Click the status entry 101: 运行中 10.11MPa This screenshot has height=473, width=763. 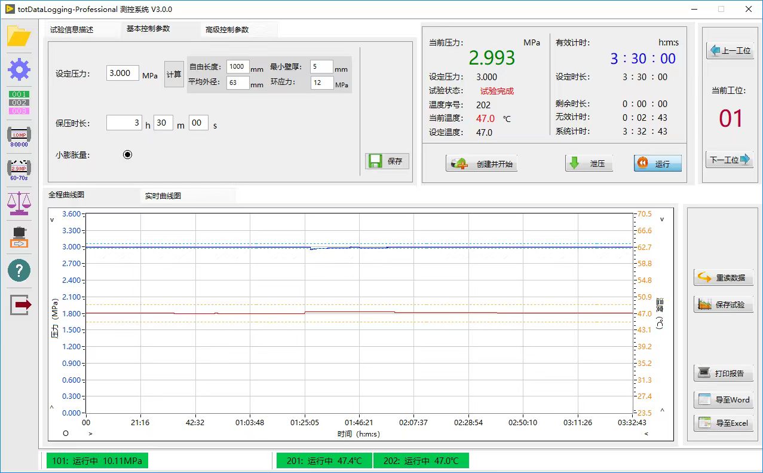tap(97, 460)
